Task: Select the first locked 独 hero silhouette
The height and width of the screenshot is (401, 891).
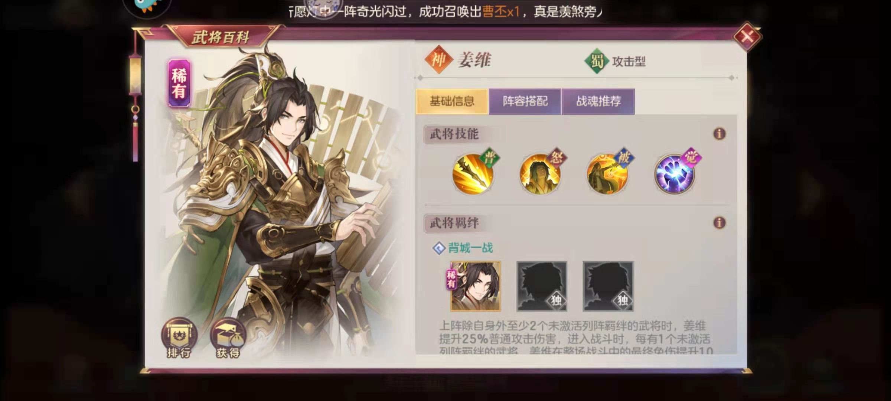Action: click(542, 286)
